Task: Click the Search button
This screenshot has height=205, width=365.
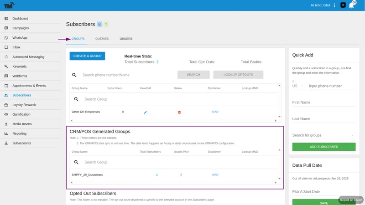Action: [193, 75]
